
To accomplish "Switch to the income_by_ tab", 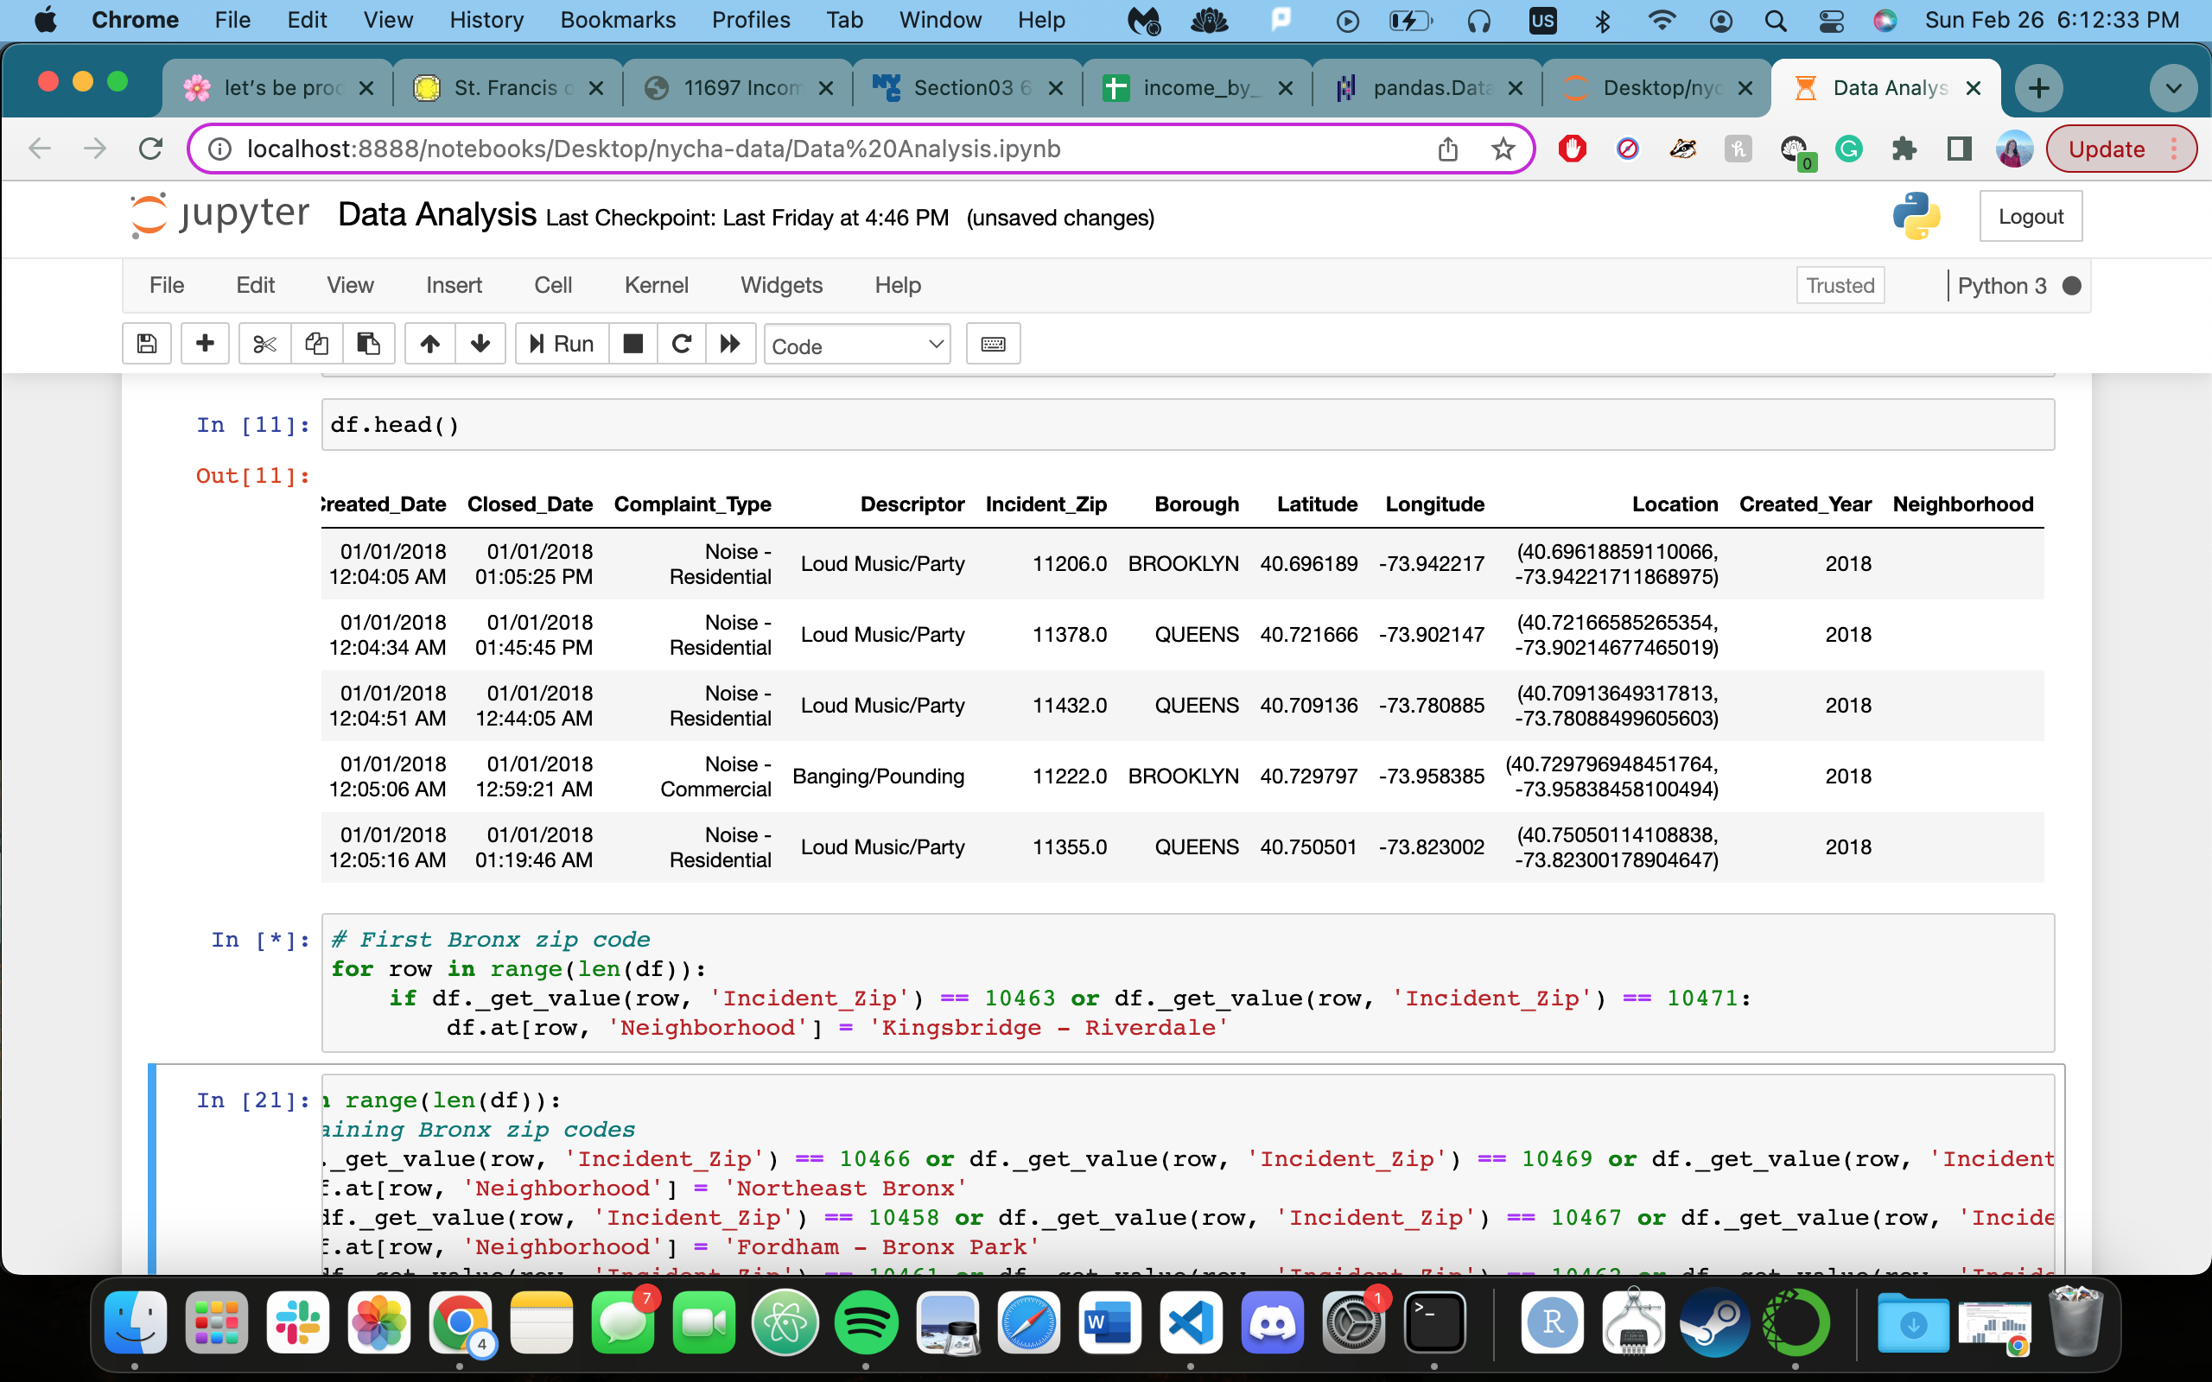I will [1196, 88].
